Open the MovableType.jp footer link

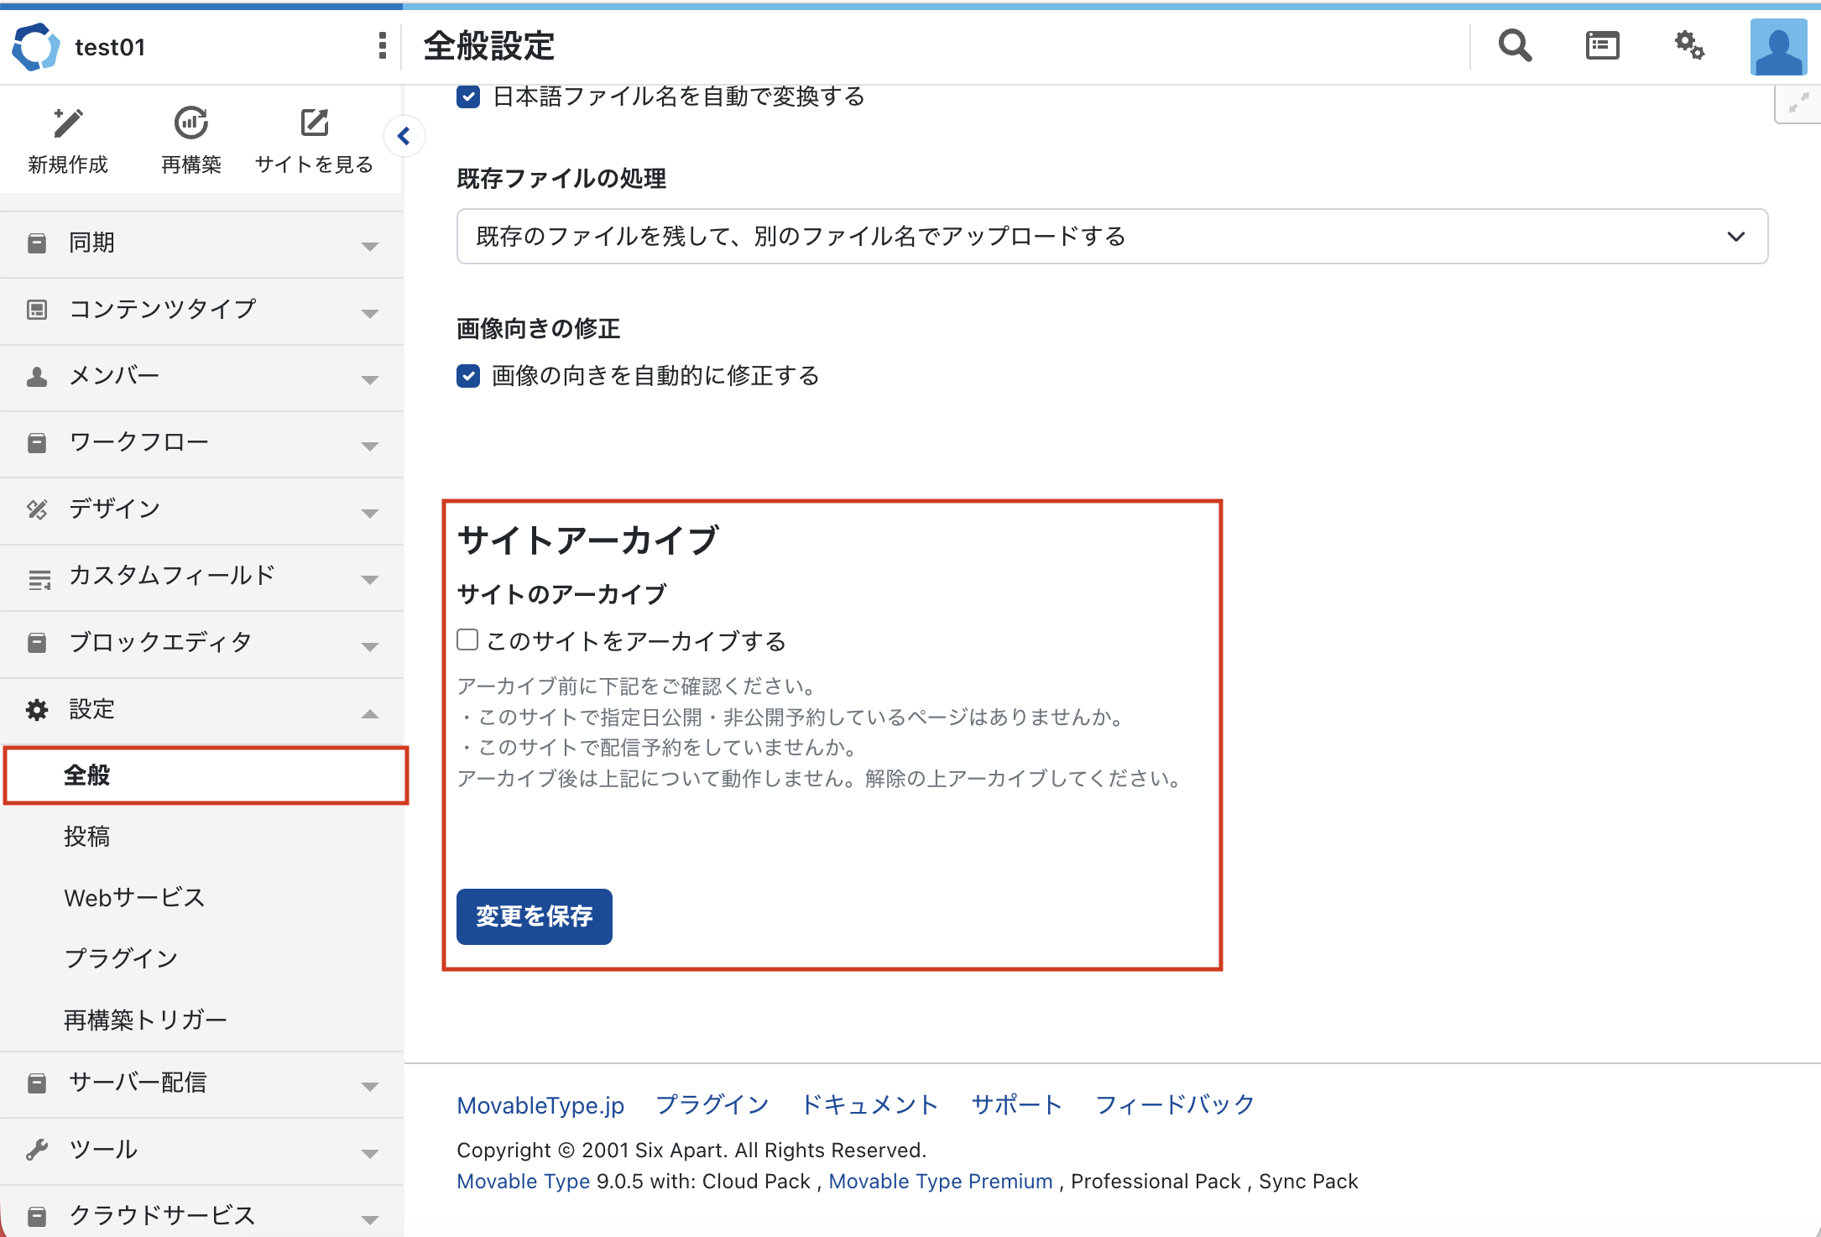tap(540, 1105)
